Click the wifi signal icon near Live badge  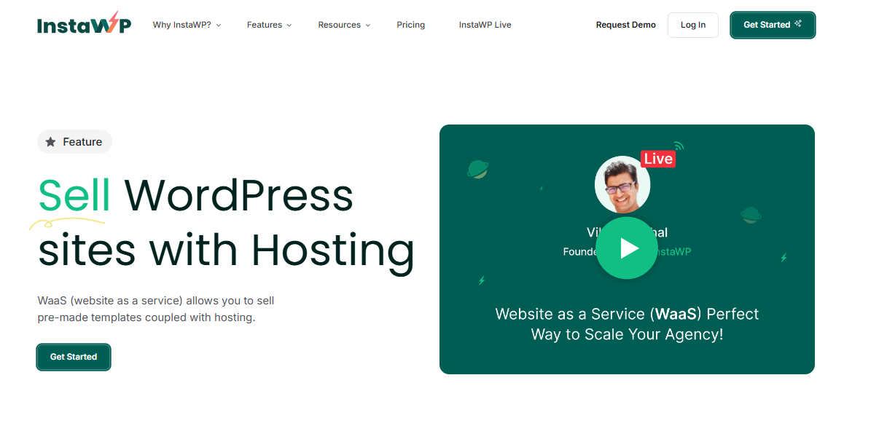coord(679,145)
